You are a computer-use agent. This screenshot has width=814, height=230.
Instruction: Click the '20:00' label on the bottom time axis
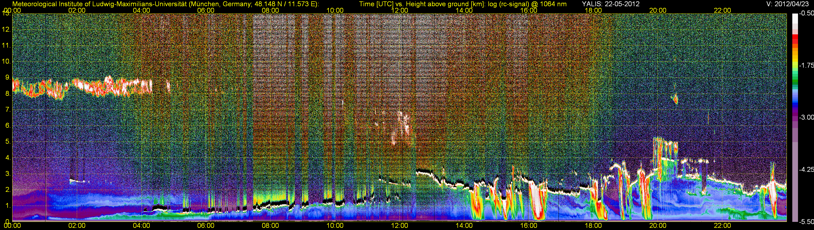pos(658,226)
